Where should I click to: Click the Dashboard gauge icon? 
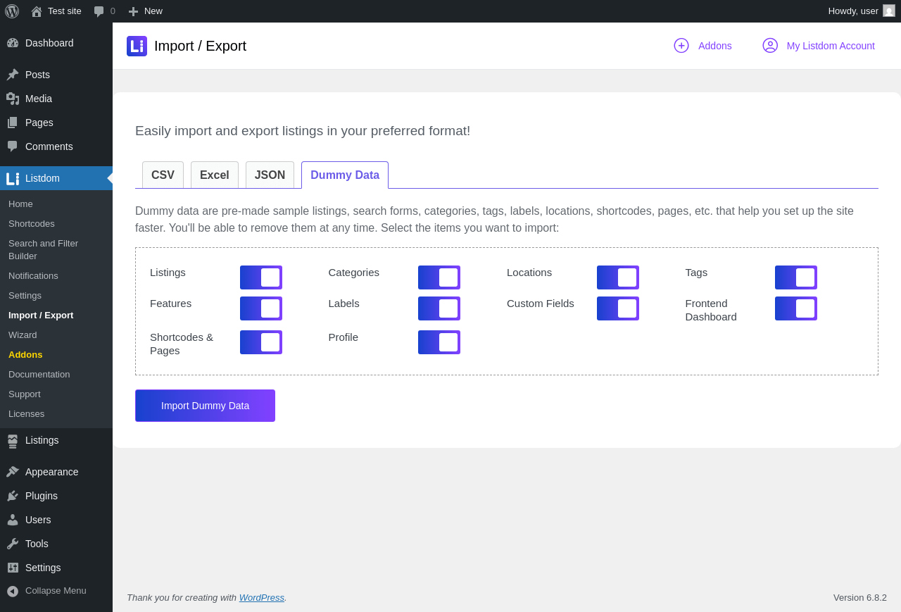13,43
